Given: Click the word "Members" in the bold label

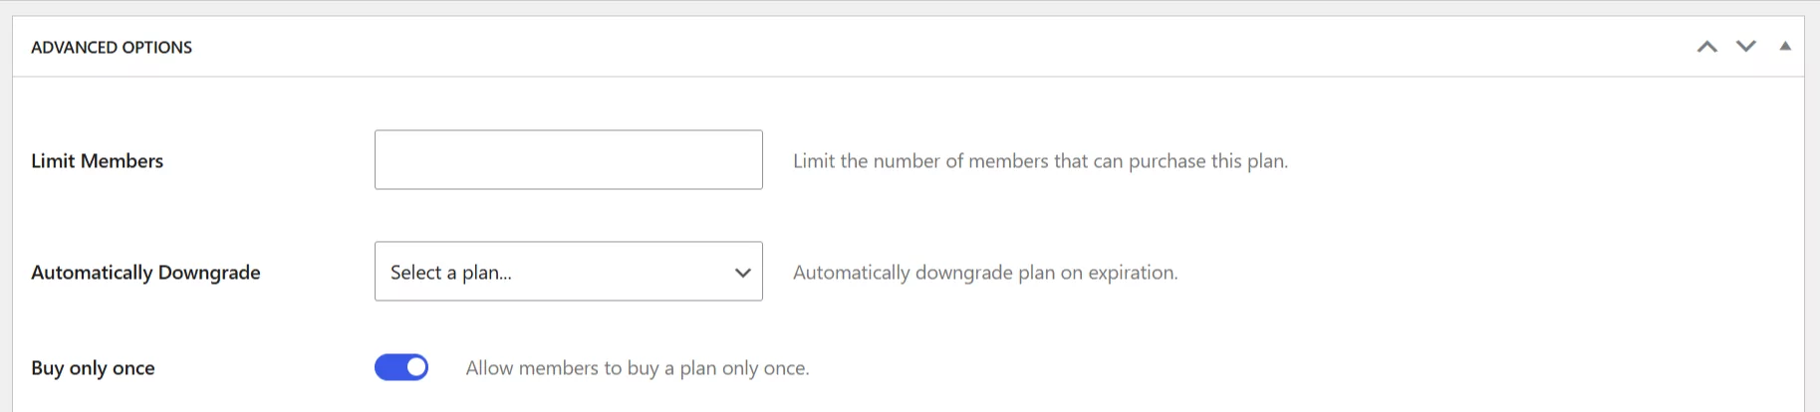Looking at the screenshot, I should pos(122,161).
